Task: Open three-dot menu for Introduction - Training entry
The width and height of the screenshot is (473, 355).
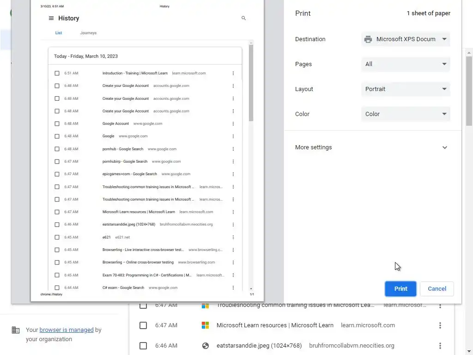Action: (233, 73)
